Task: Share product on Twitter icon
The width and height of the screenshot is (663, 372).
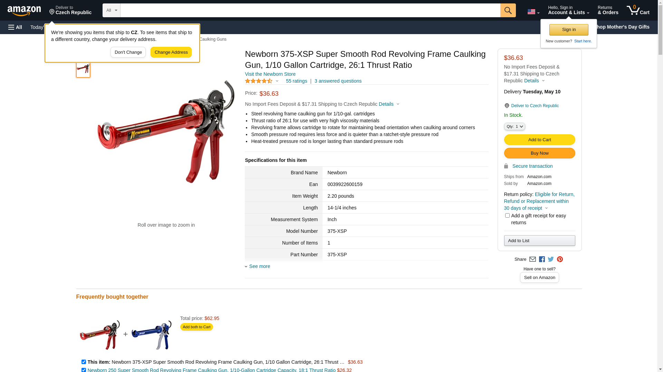Action: click(x=551, y=259)
